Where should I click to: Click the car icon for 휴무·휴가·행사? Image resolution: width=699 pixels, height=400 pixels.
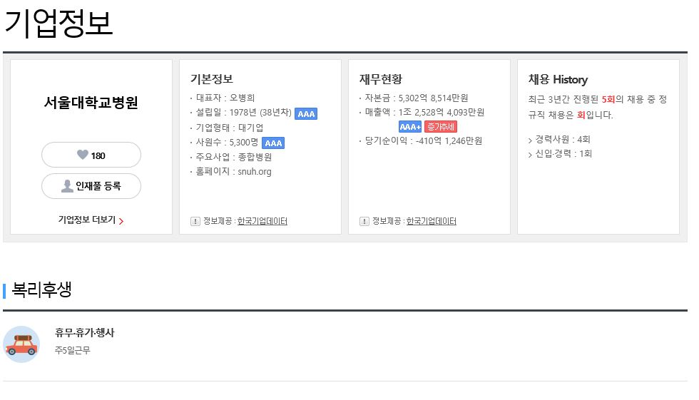tap(21, 344)
